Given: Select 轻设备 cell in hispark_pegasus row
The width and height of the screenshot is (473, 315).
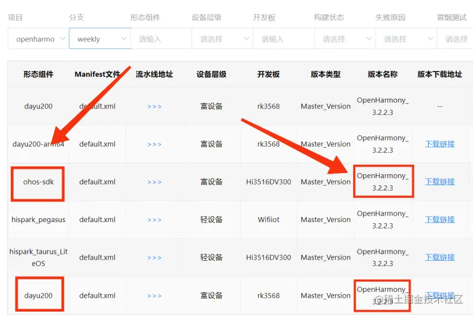Looking at the screenshot, I should [212, 220].
